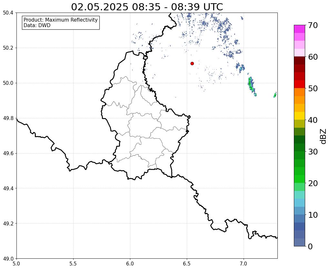Click the dark maroon colorbar swatch below 60
Screen dimensions: 330x269
[x=299, y=61]
